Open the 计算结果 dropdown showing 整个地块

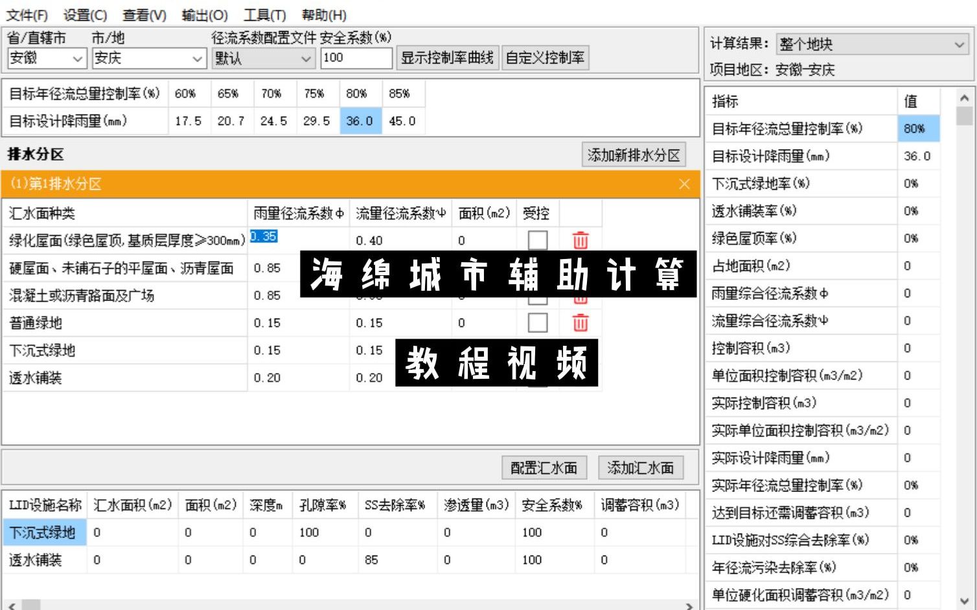point(873,44)
